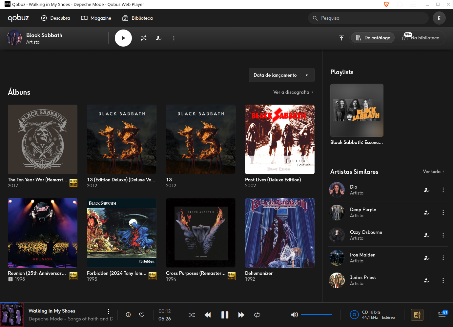Open Black Sabbath: Essenc... playlist cover
Screen dimensions: 453x327
357,110
